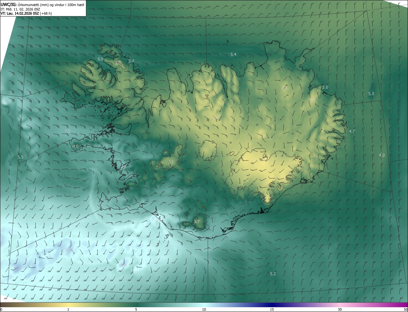
Task: Click the "10" tick label on the color scale
Action: tap(204, 309)
